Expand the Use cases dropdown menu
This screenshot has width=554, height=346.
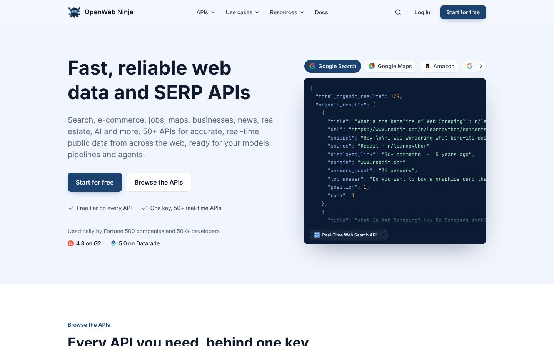click(242, 12)
